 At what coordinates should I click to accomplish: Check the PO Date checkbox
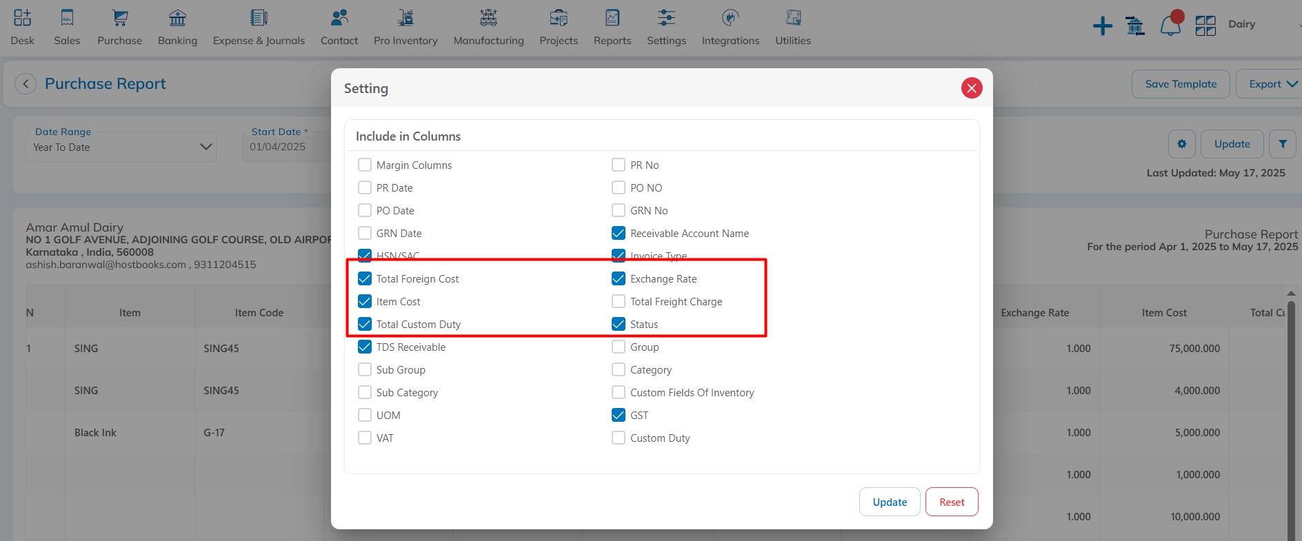pos(365,210)
